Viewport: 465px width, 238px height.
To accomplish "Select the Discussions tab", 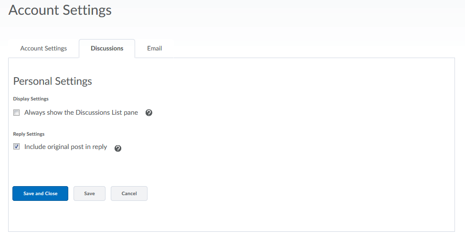I will tap(107, 49).
